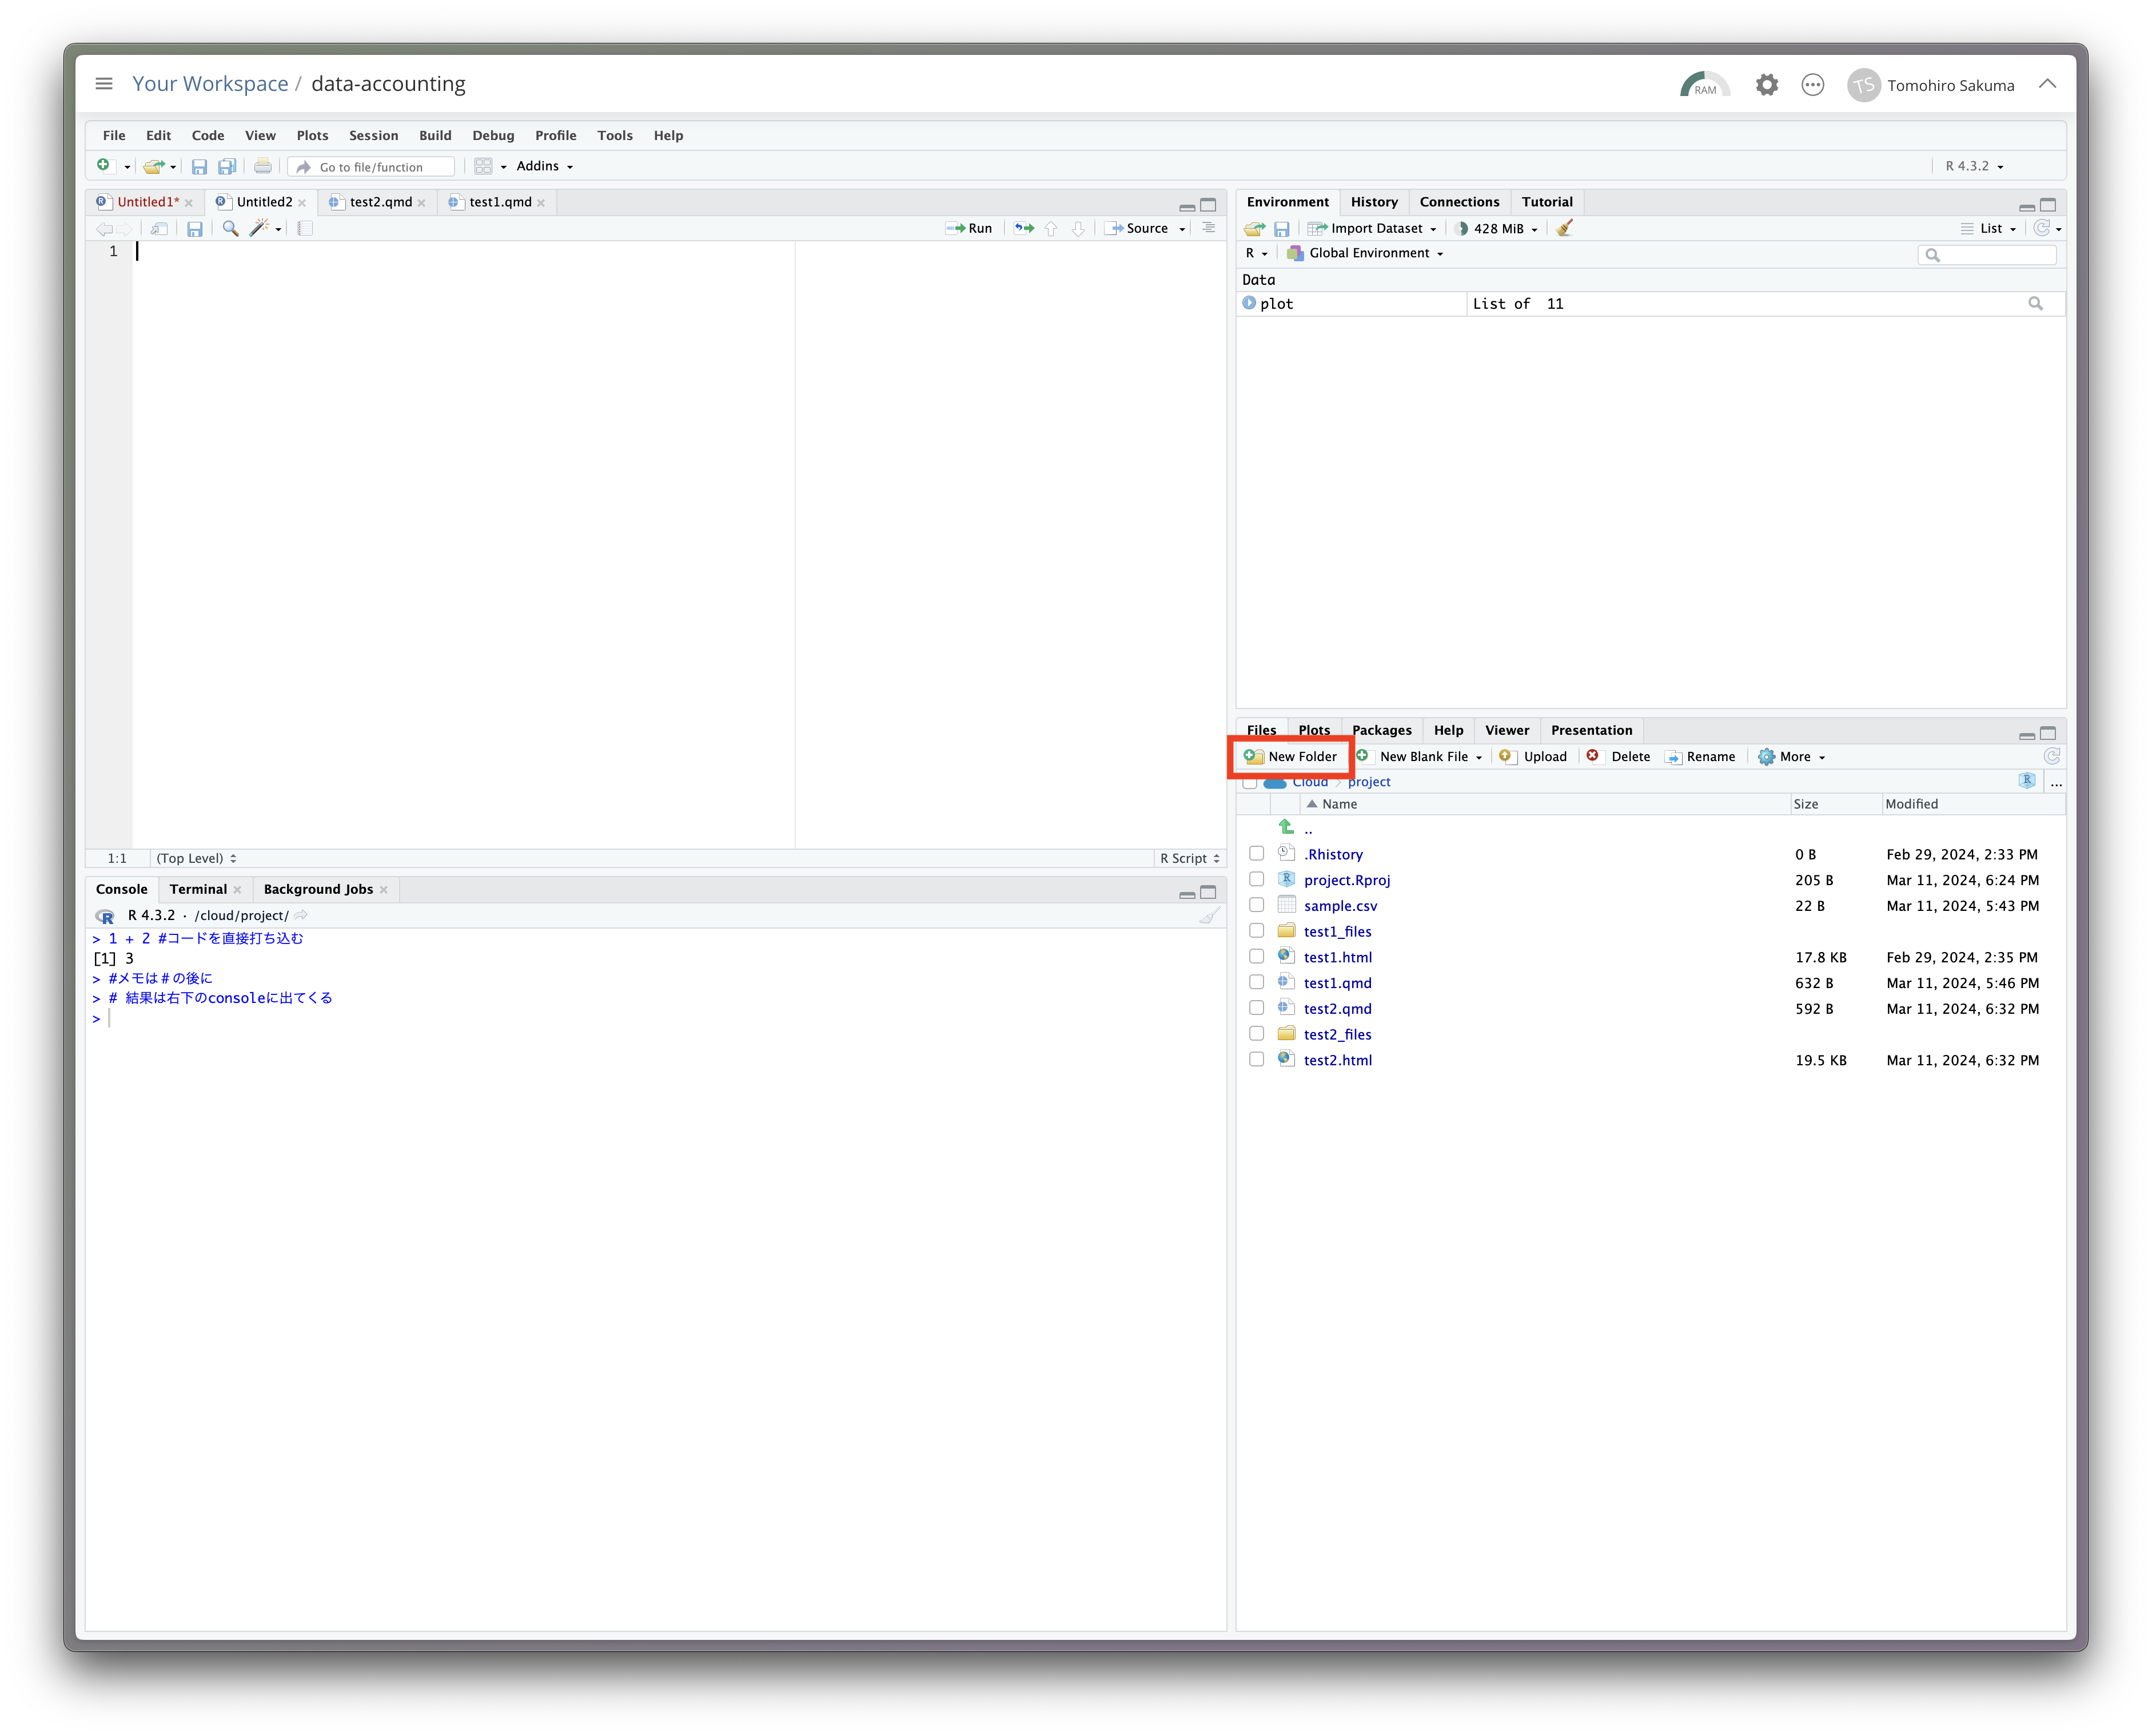The image size is (2152, 1736).
Task: Click the memory usage 428 MiB indicator
Action: 1497,228
